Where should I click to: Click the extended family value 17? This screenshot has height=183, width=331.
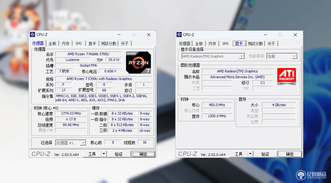pyautogui.click(x=64, y=90)
